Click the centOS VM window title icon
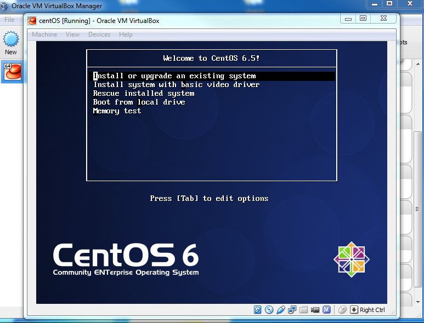424x323 pixels. click(32, 21)
